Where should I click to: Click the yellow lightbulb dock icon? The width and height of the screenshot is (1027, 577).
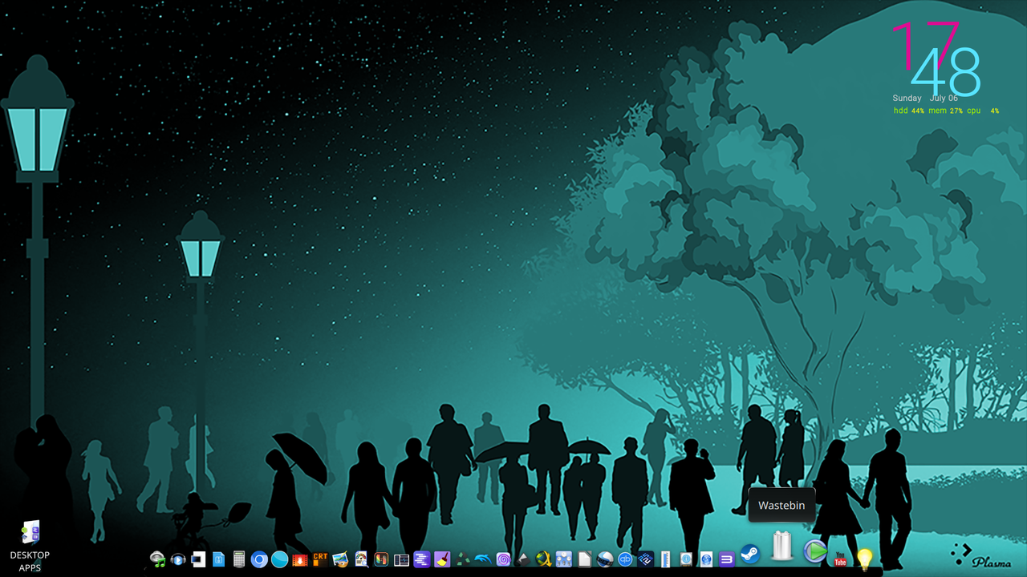[x=864, y=559]
